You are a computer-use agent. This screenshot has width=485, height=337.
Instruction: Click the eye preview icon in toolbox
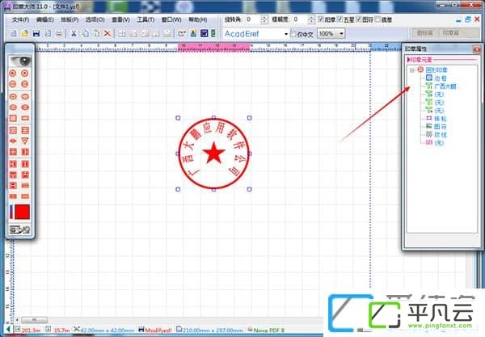[x=19, y=61]
